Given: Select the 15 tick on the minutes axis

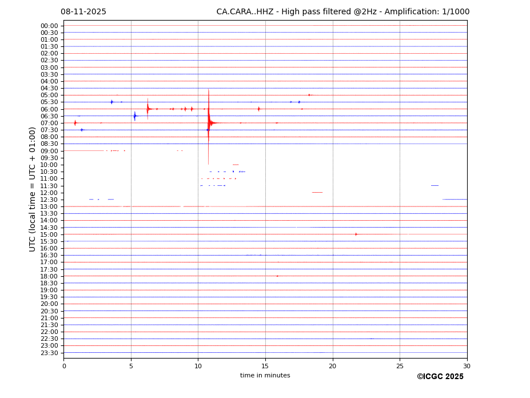Looking at the screenshot, I should coord(265,366).
